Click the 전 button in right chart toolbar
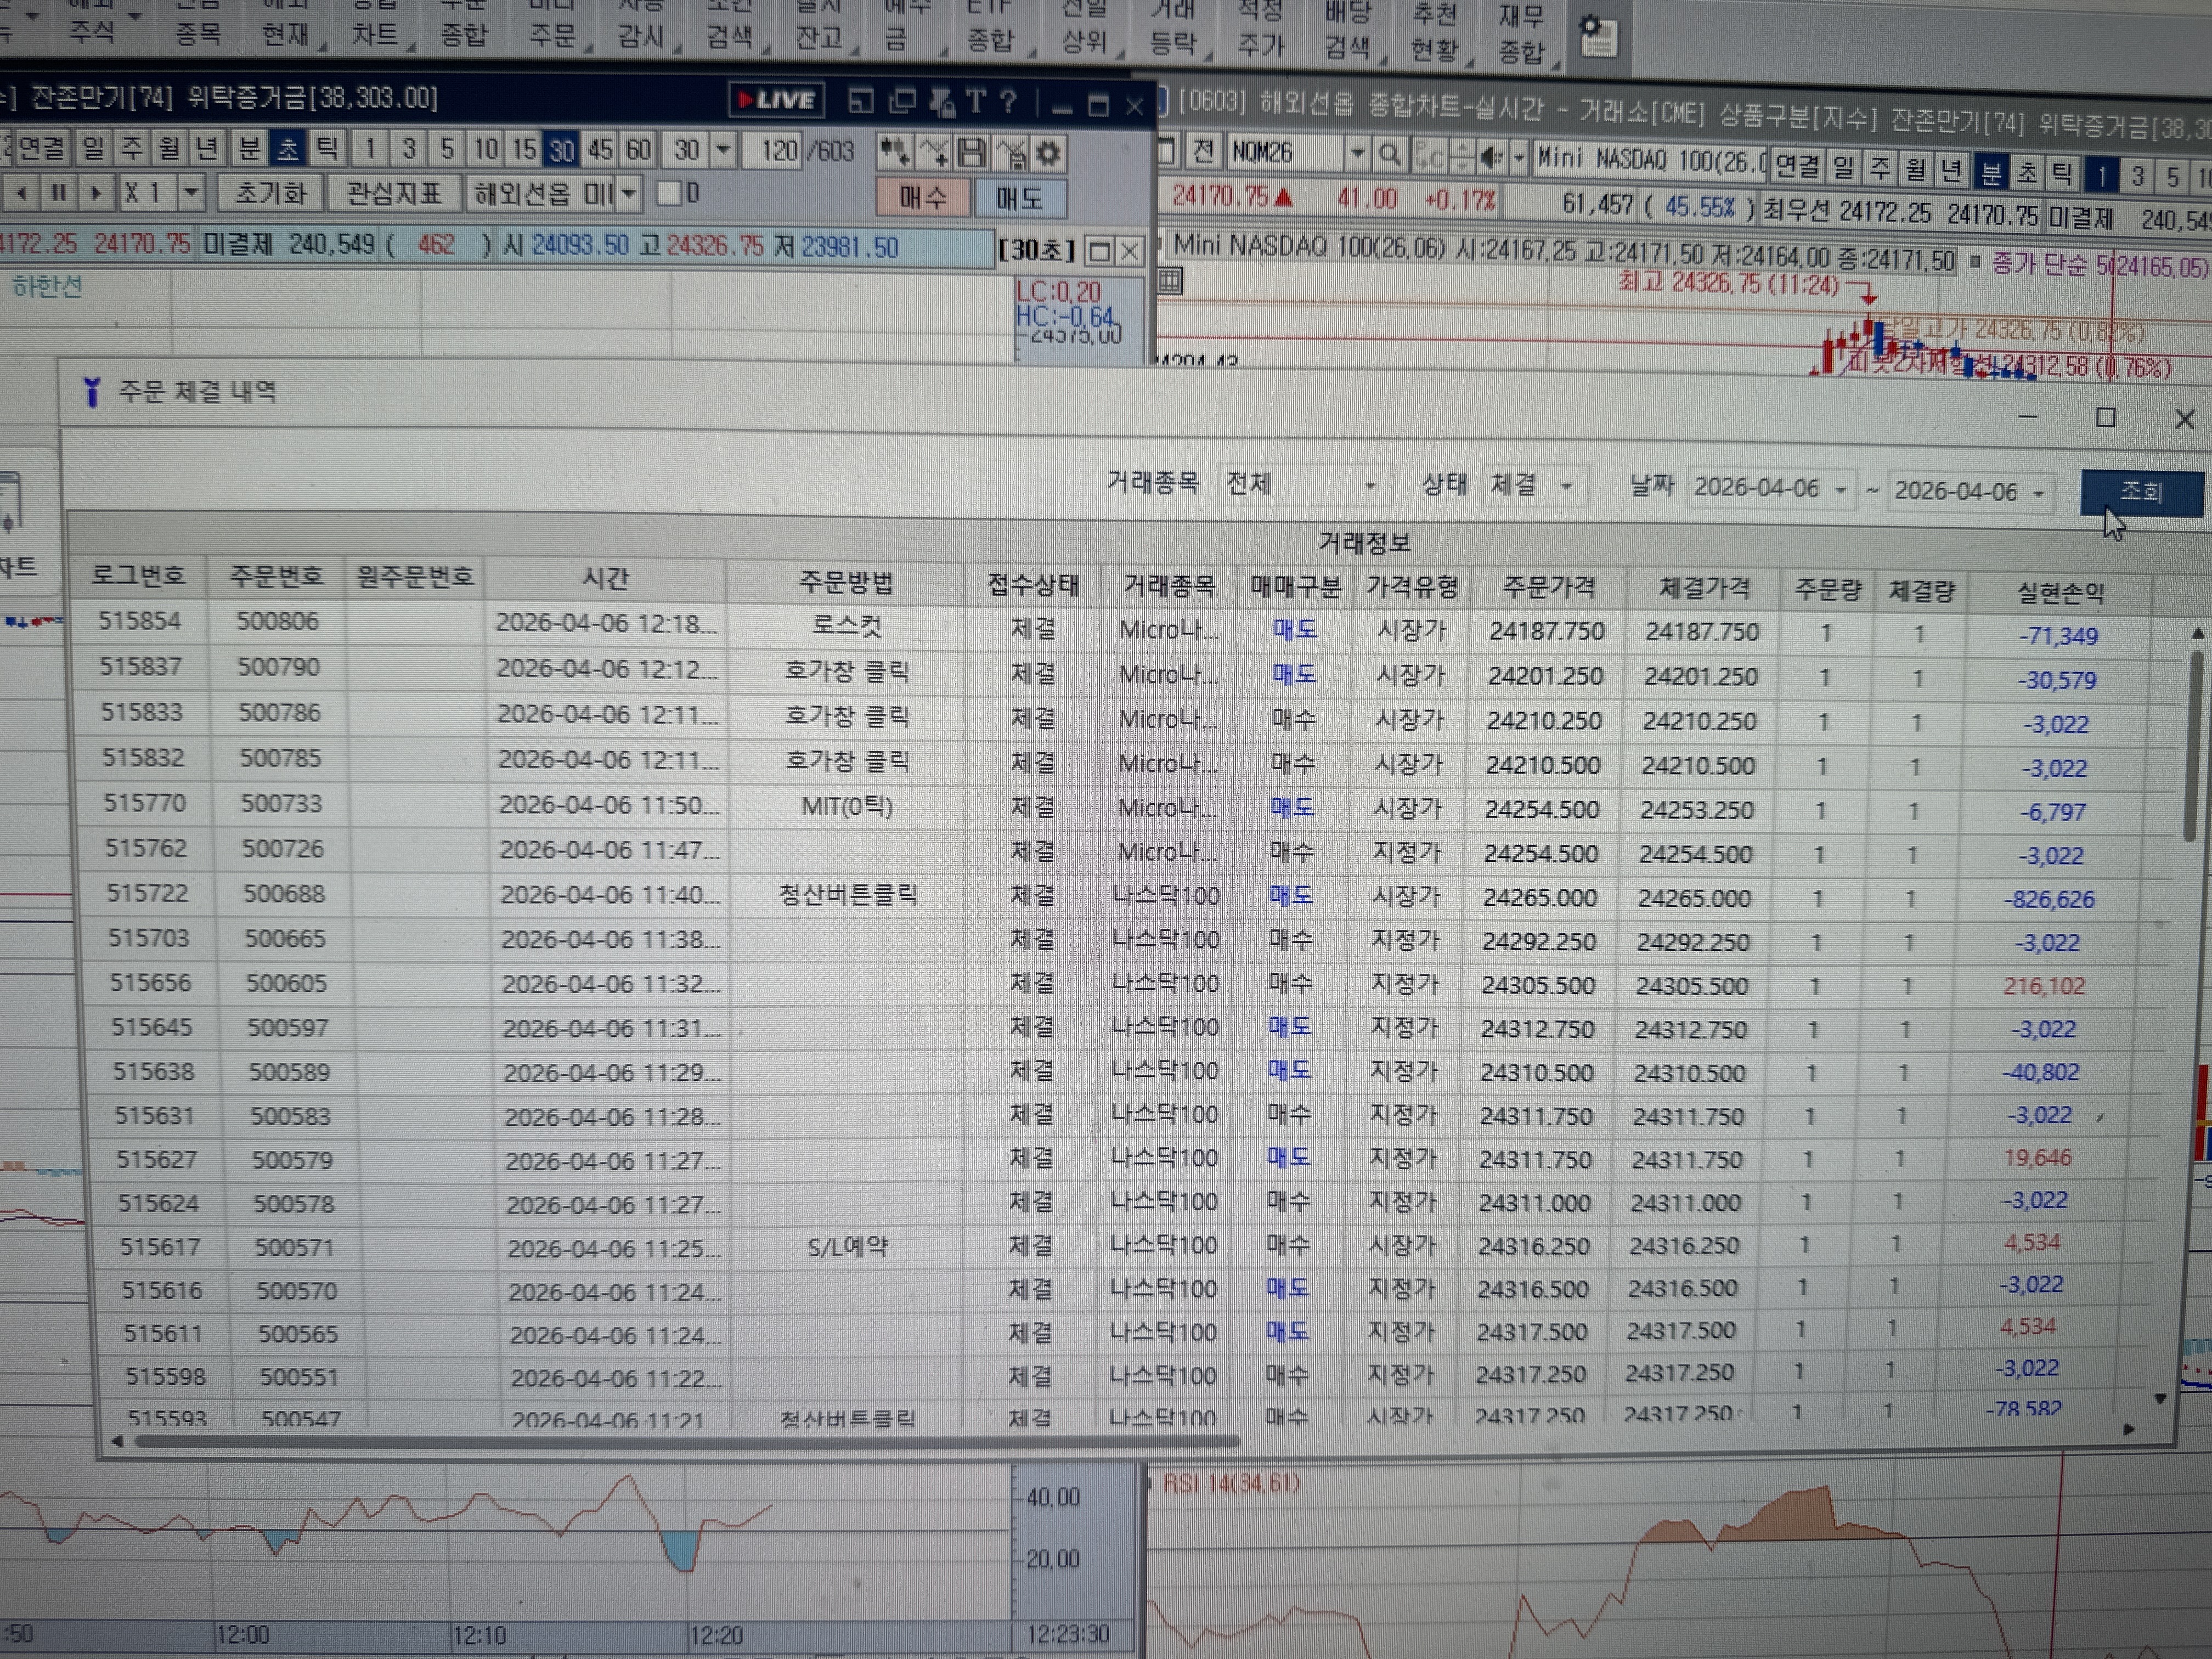Image resolution: width=2212 pixels, height=1659 pixels. (x=1204, y=152)
